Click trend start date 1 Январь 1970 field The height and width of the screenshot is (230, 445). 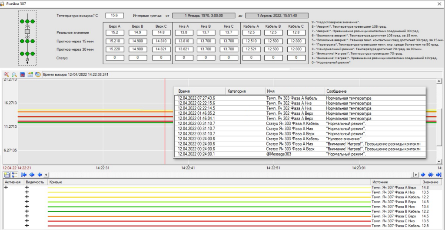tap(204, 16)
